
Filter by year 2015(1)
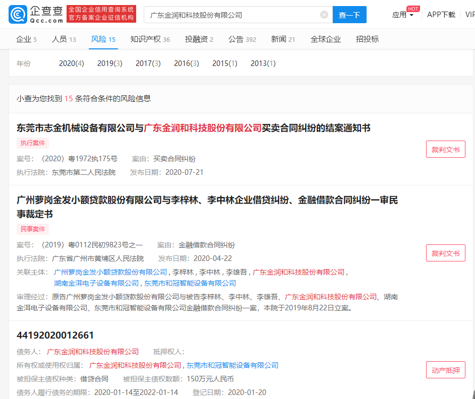click(225, 63)
